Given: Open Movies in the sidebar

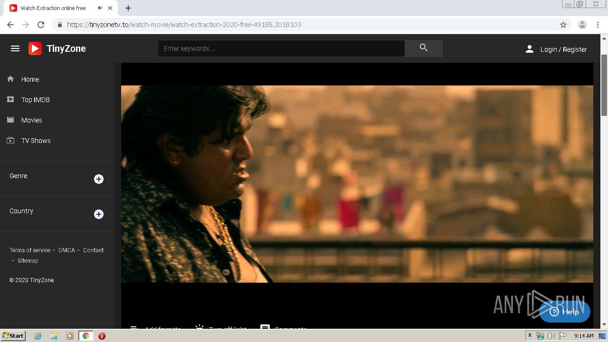Looking at the screenshot, I should click(31, 120).
